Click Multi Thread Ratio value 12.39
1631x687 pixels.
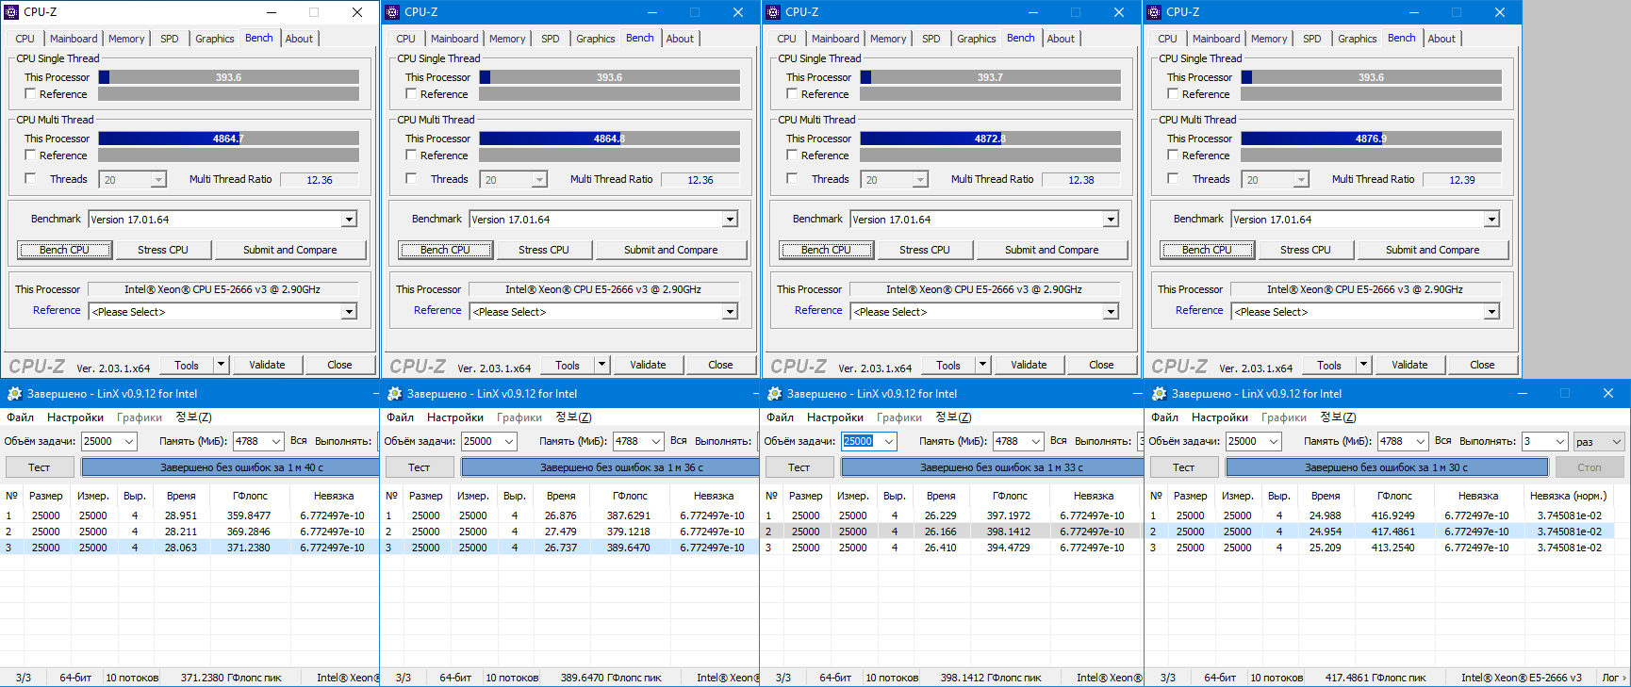point(1462,180)
